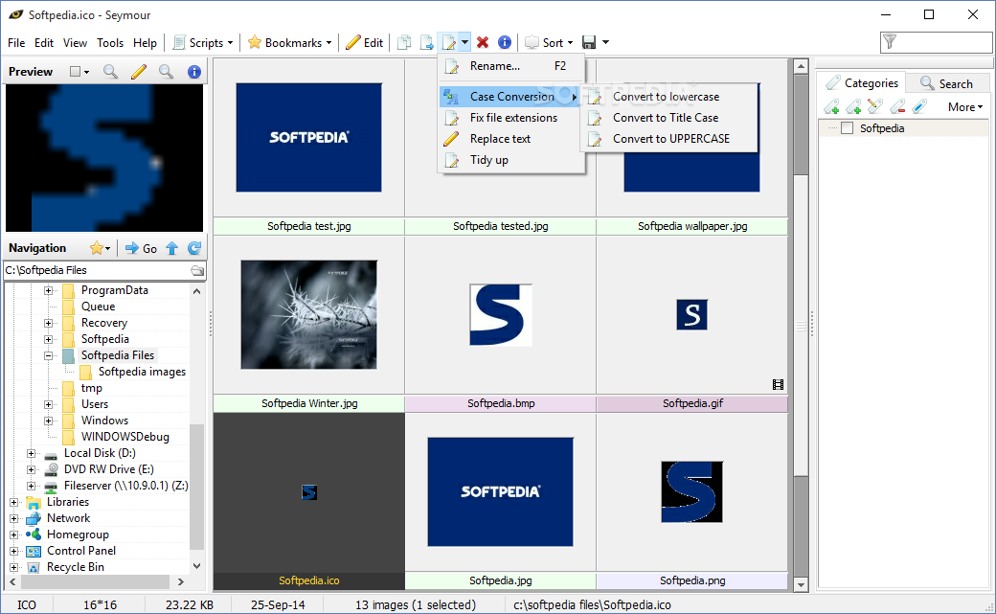Viewport: 996px width, 614px height.
Task: Click the blue info icon in the Preview bar
Action: (x=194, y=72)
